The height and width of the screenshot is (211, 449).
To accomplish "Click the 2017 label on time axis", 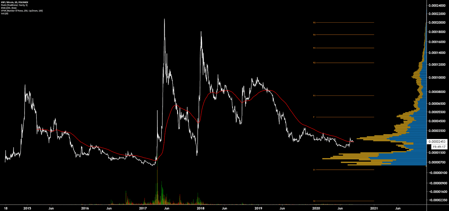I will pos(143,208).
